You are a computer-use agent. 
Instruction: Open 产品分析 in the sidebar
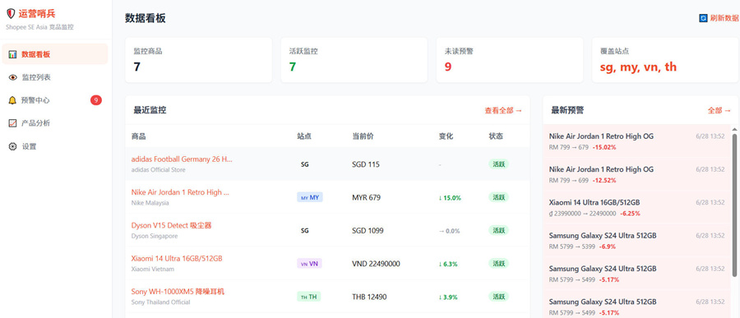(x=55, y=123)
